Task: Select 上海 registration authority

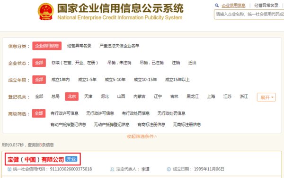Action: [x=211, y=97]
